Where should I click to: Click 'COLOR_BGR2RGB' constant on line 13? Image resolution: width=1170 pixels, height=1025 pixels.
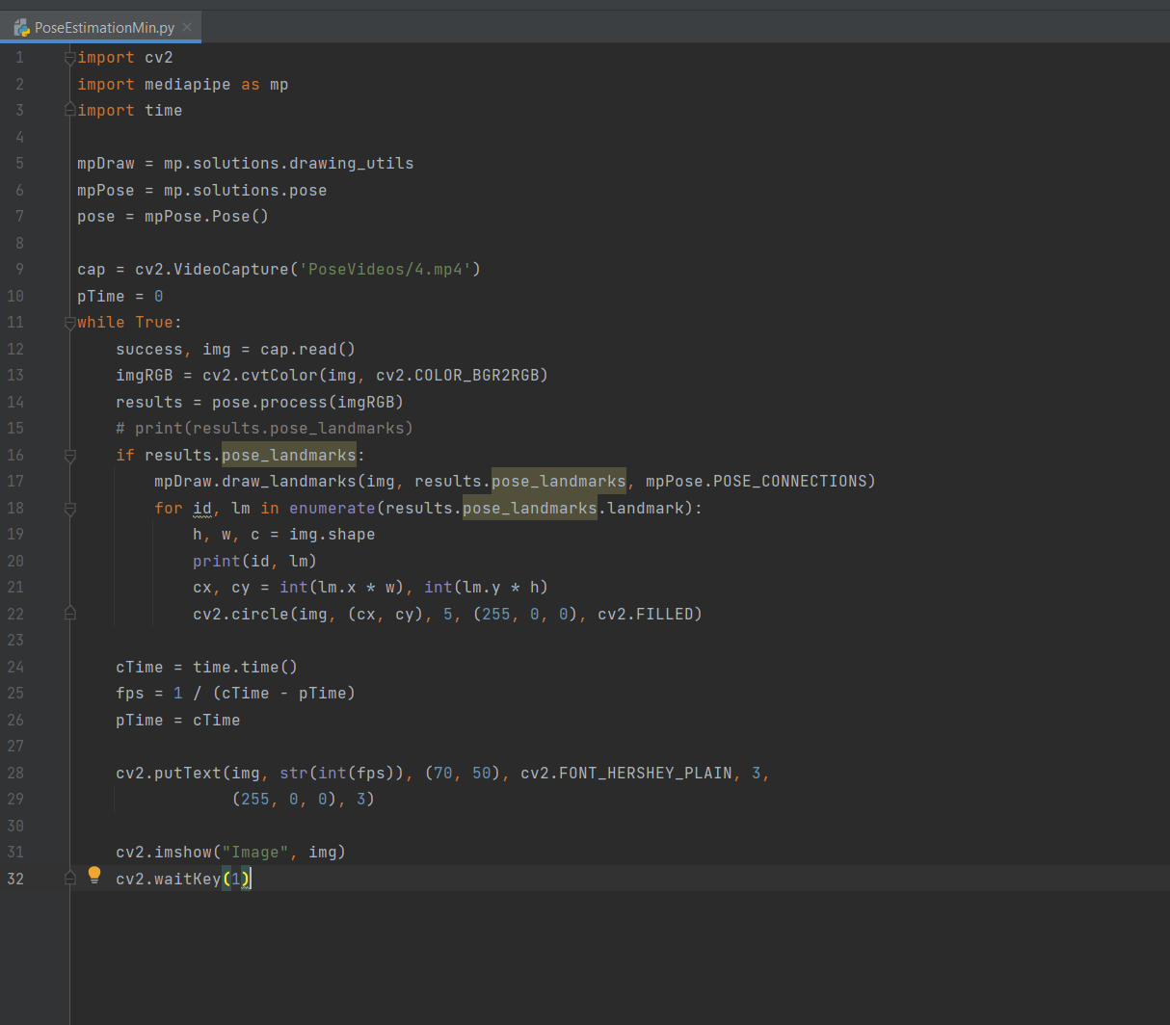click(x=477, y=376)
